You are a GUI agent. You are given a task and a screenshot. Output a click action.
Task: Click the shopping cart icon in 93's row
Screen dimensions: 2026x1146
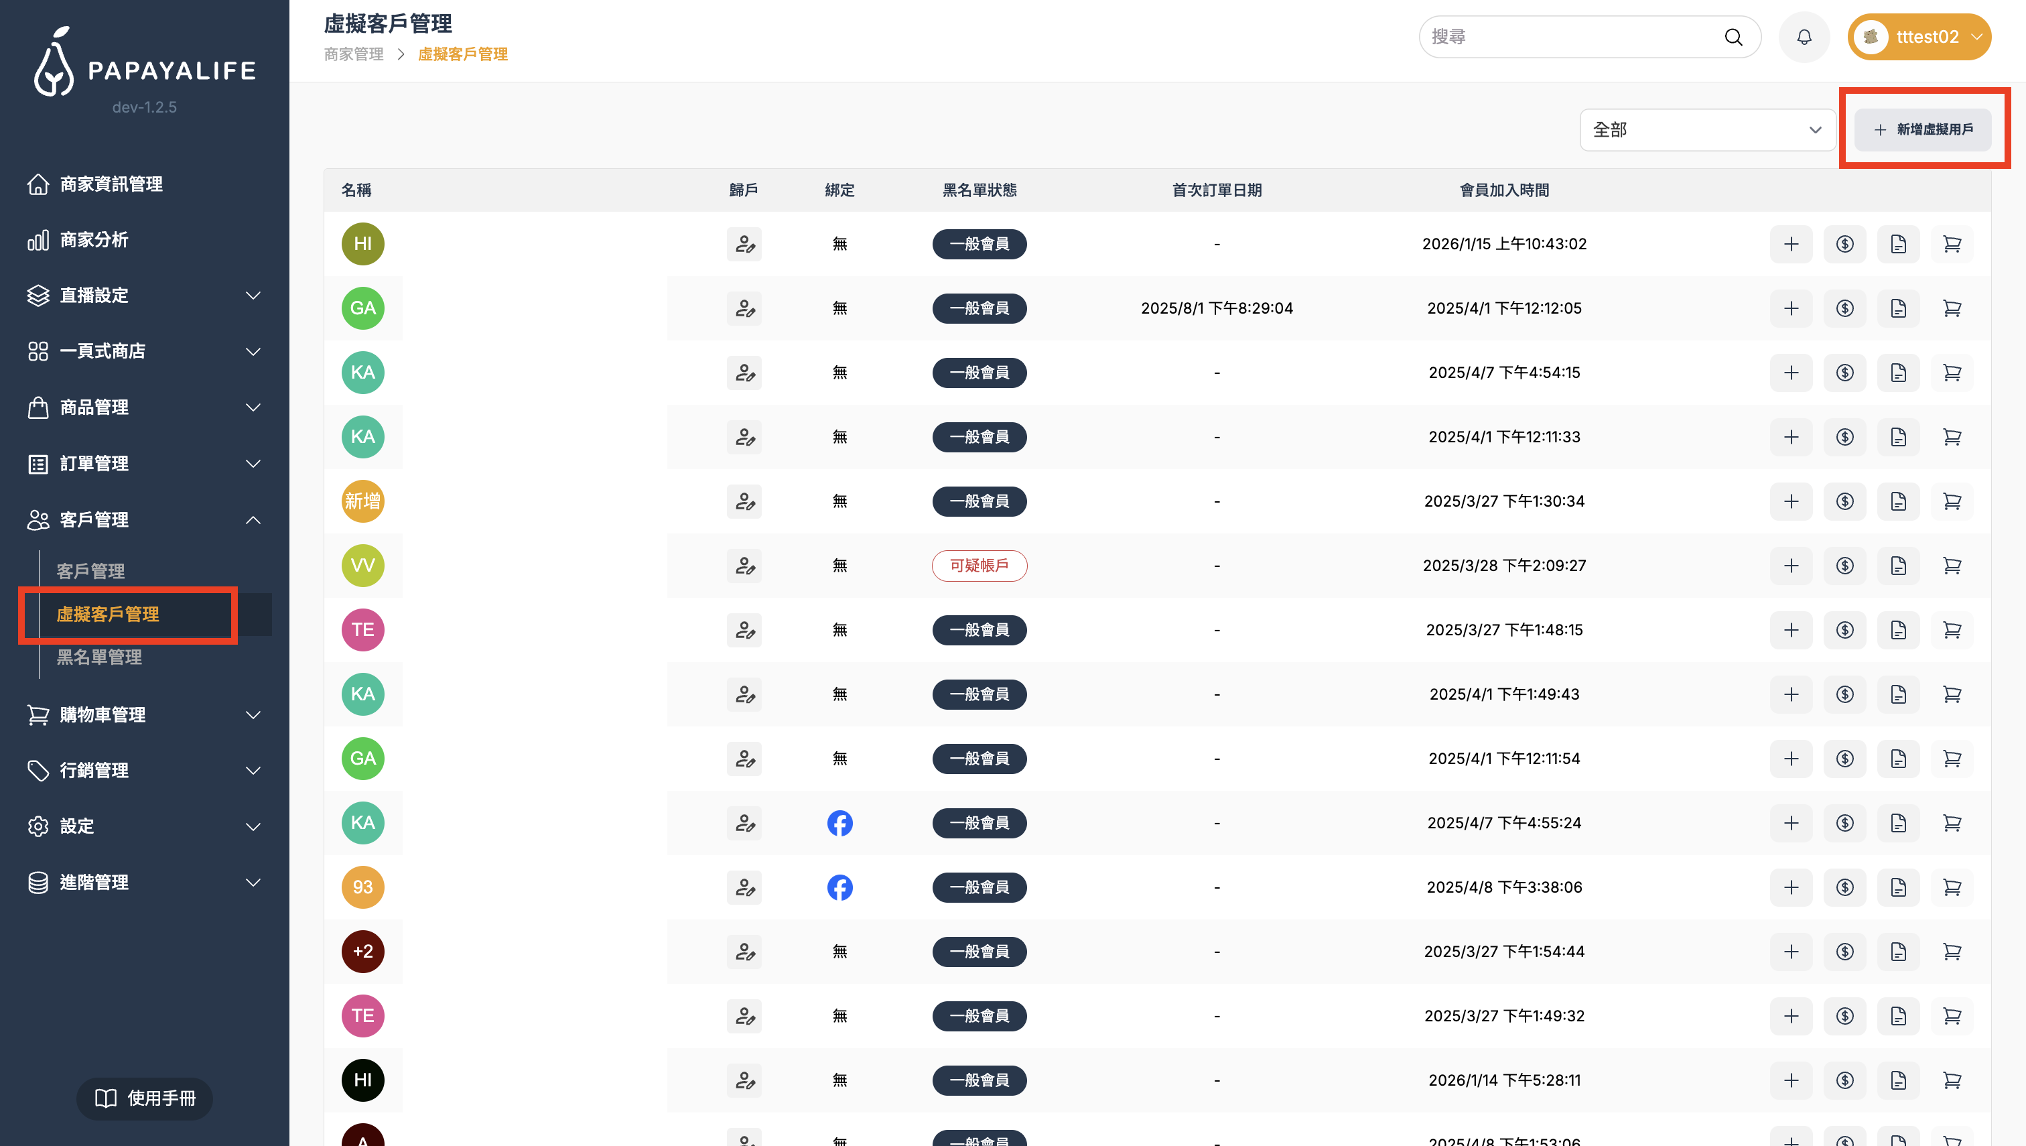[1951, 888]
